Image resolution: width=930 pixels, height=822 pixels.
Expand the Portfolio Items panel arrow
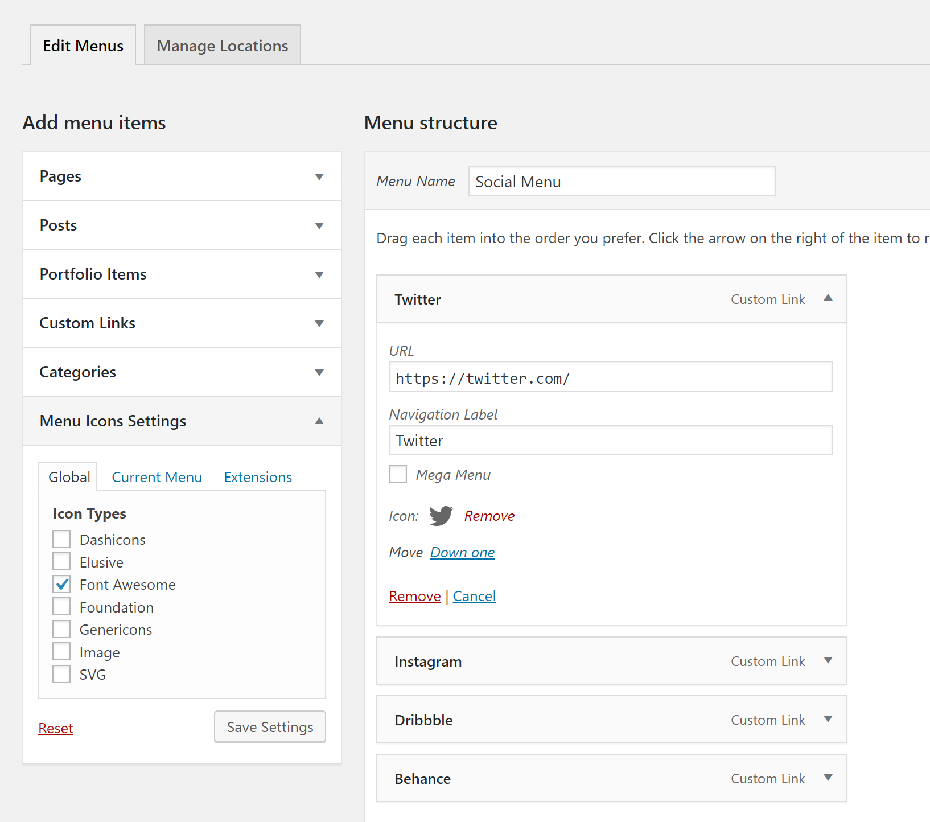319,274
